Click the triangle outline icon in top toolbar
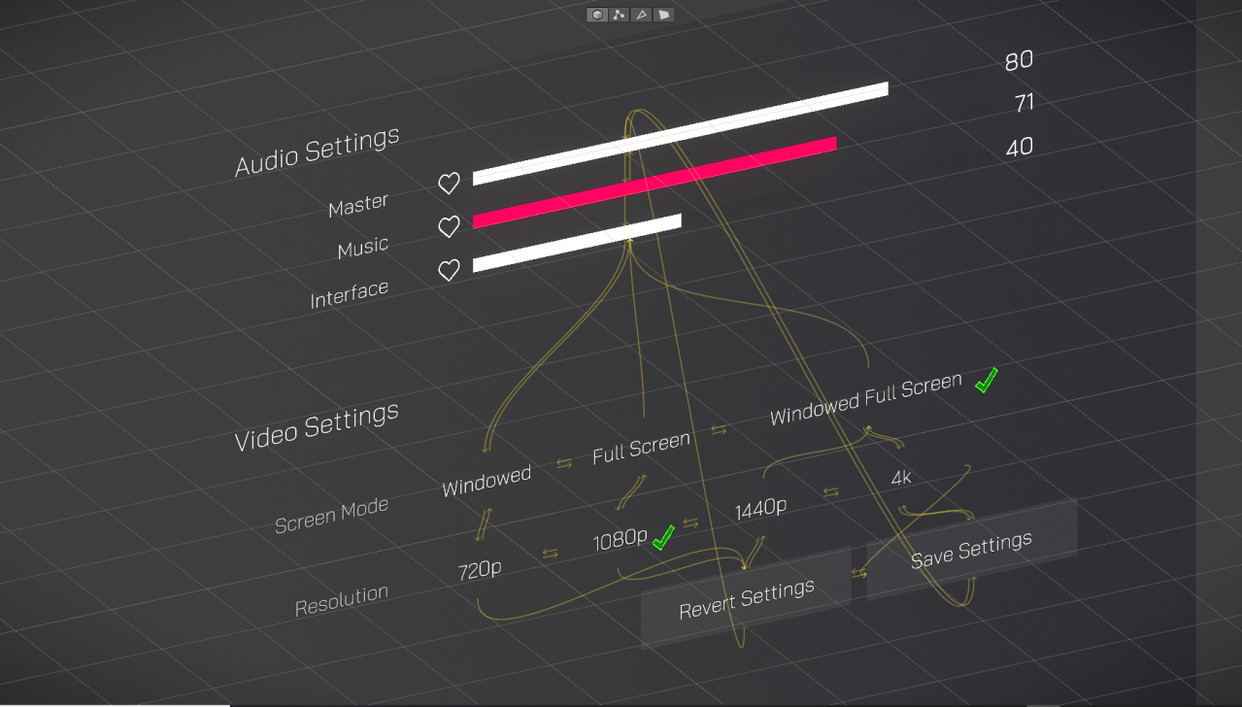Image resolution: width=1242 pixels, height=707 pixels. click(641, 15)
